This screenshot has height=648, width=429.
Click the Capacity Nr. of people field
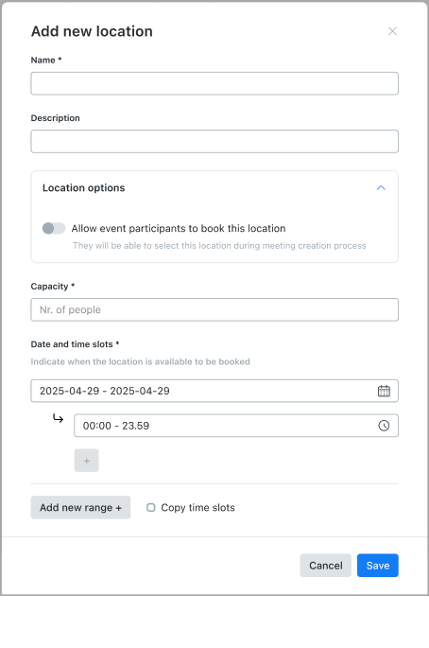214,309
